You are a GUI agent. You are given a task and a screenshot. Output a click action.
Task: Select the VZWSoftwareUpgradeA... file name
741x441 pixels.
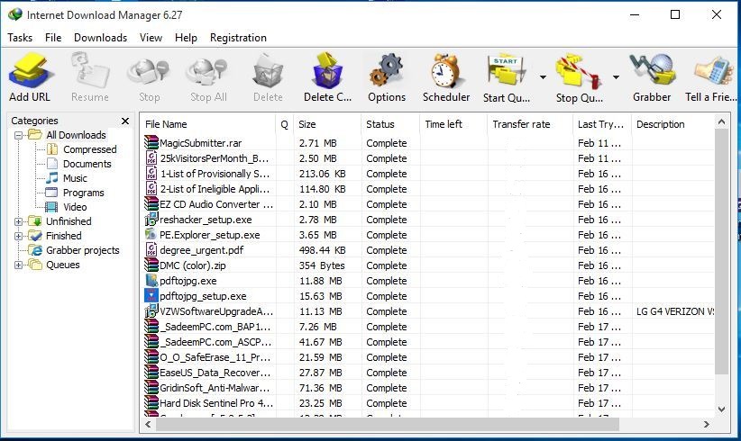[216, 311]
